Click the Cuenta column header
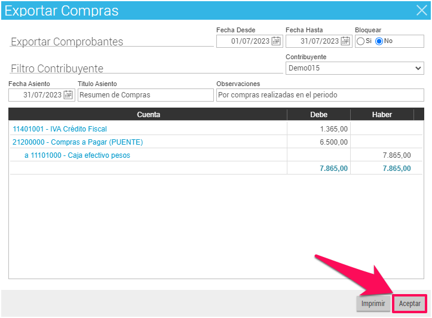 [148, 114]
